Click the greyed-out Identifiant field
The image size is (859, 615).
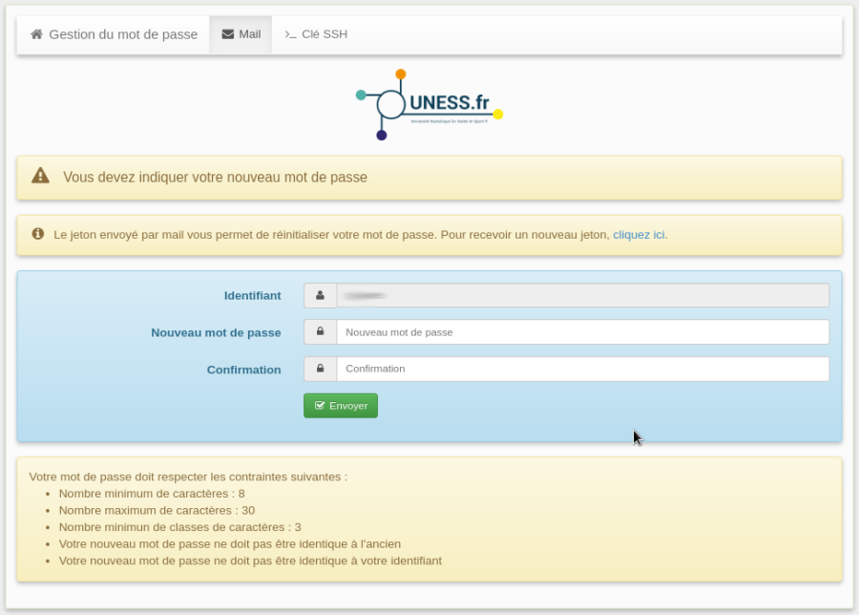[582, 296]
